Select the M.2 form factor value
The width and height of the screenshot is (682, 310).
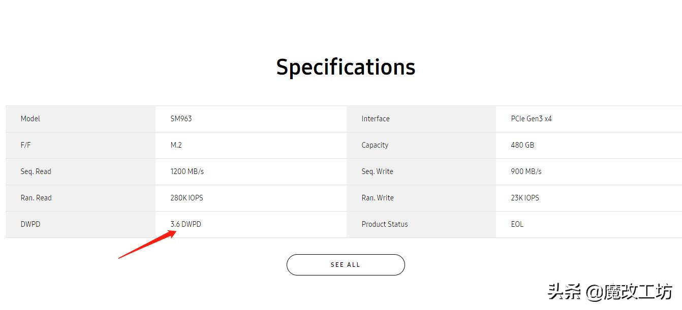tap(176, 145)
